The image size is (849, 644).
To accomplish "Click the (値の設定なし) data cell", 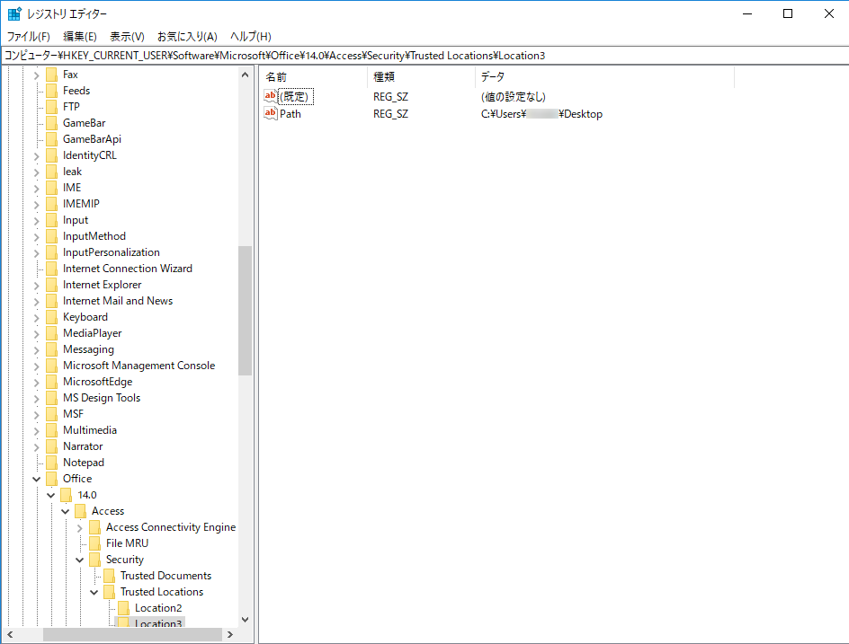I will [x=514, y=97].
